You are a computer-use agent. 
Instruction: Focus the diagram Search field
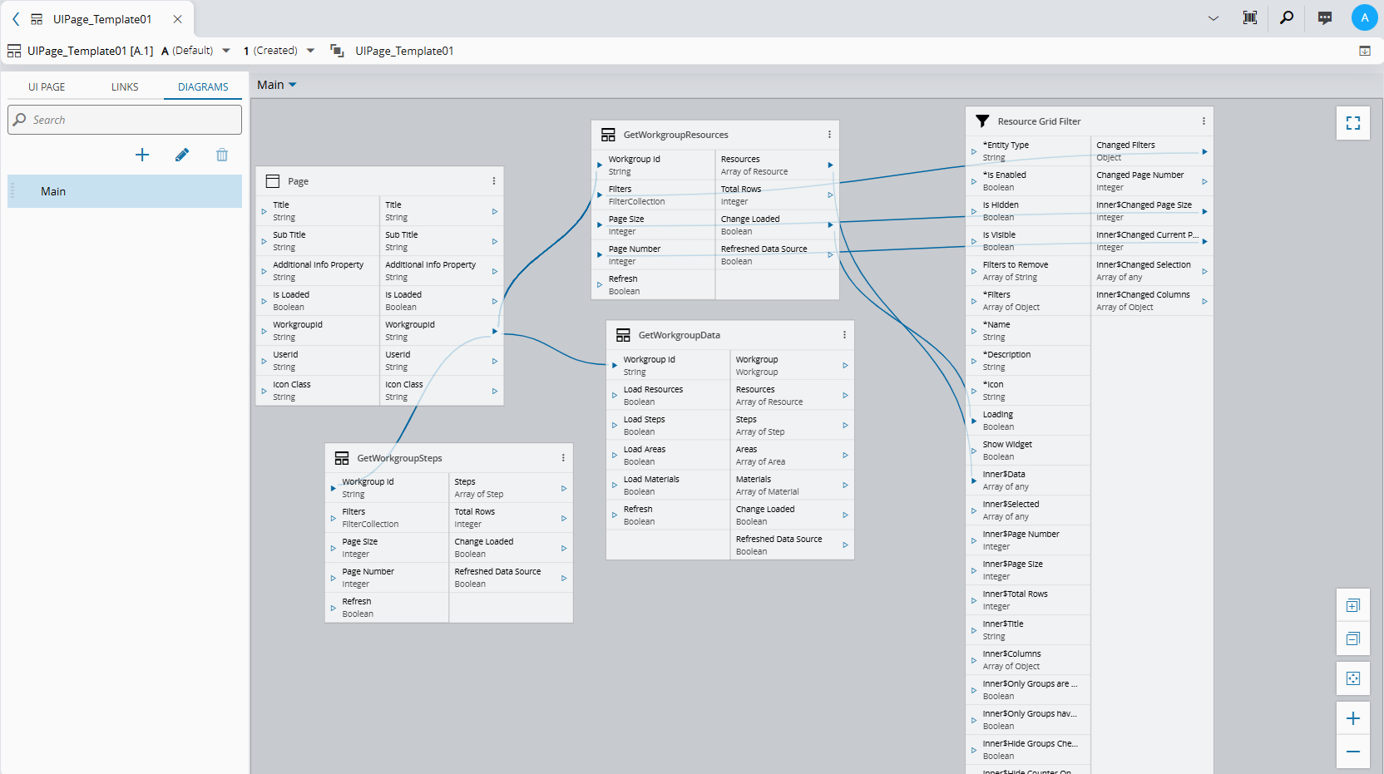point(125,120)
